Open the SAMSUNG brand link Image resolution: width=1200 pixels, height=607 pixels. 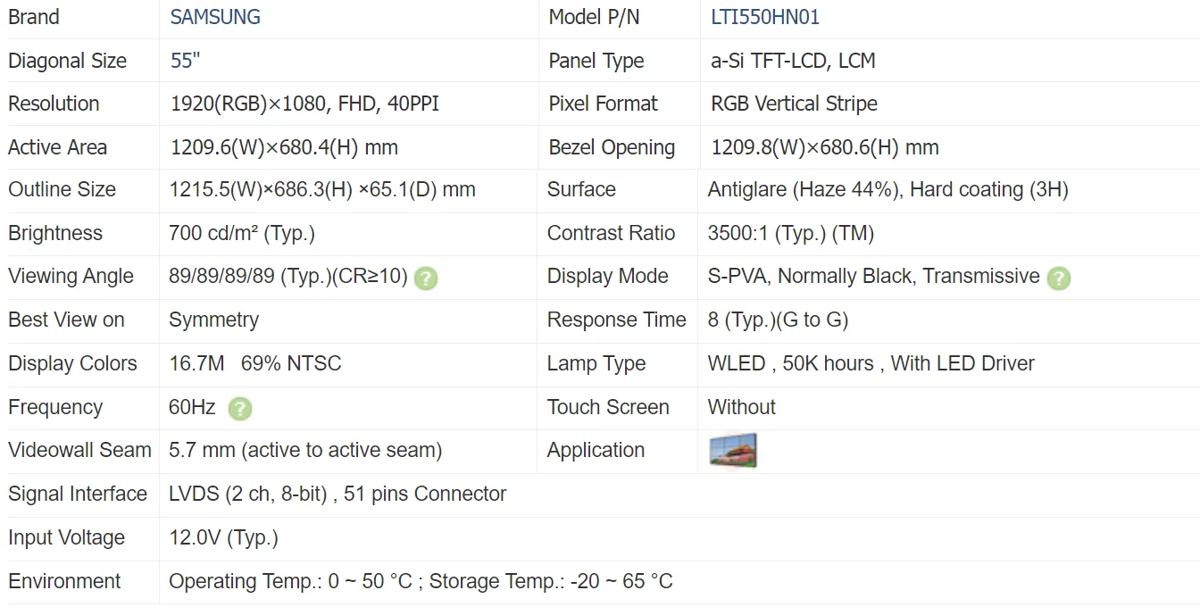click(215, 17)
